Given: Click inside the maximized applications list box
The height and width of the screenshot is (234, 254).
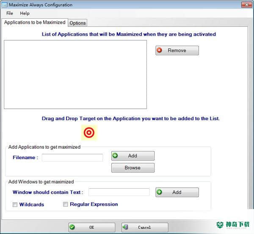Looking at the screenshot, I should point(75,74).
